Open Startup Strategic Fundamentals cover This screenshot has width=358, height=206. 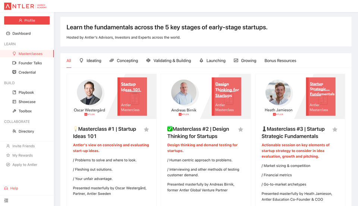click(x=321, y=96)
